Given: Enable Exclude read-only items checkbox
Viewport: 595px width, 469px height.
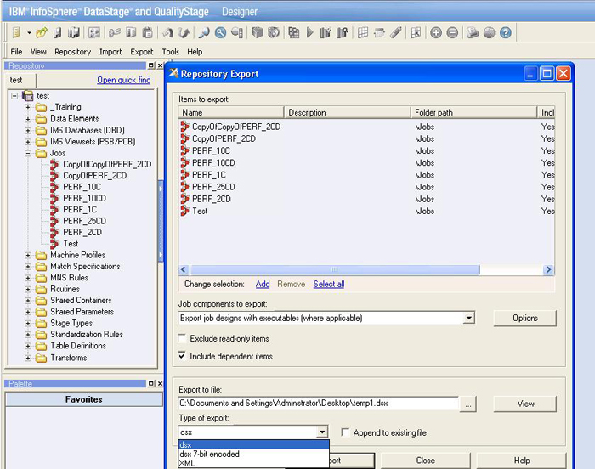Looking at the screenshot, I should (x=183, y=337).
